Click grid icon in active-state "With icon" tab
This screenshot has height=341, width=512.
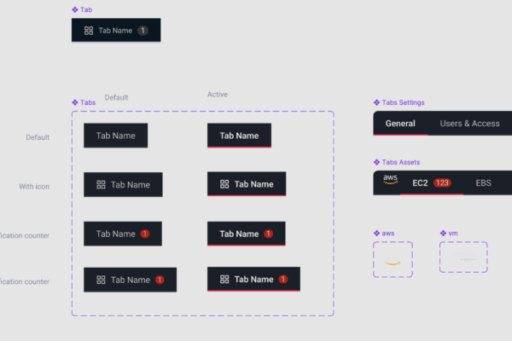tap(224, 184)
